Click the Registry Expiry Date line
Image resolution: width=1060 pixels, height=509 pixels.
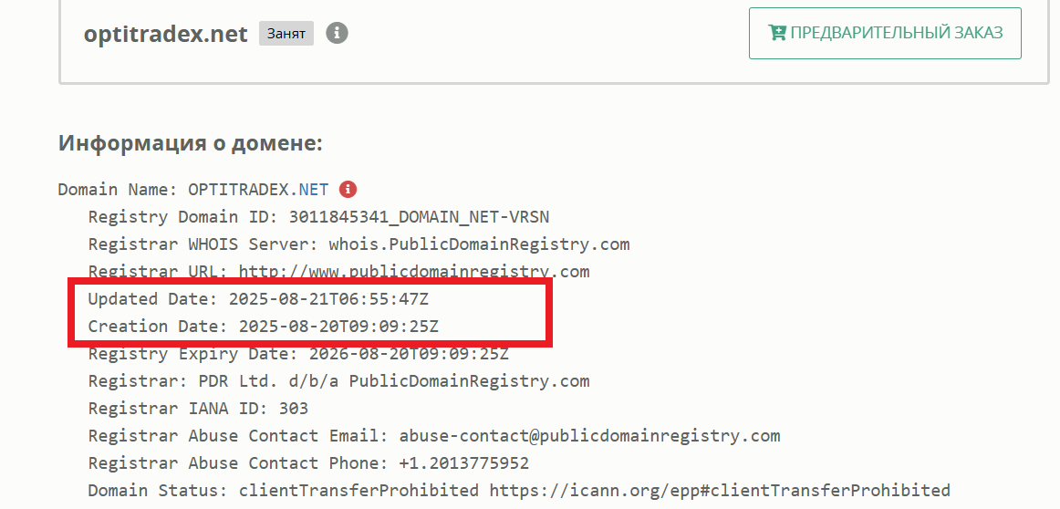[x=298, y=354]
